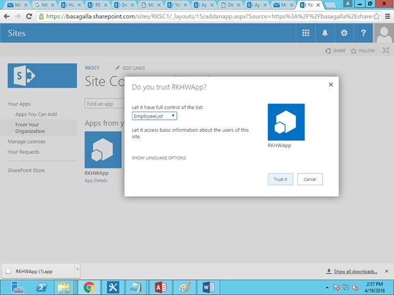Screen dimensions: 394x295
Task: Show hidden tray icons arrow
Action: pos(327,287)
